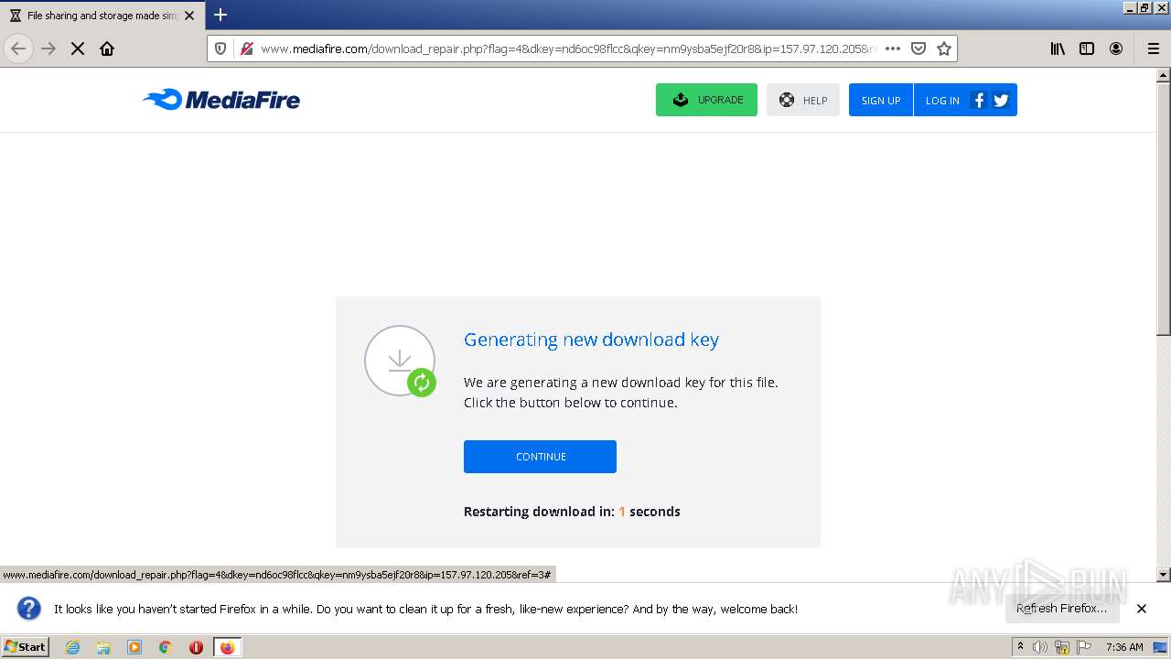Log in with the Twitter icon

coord(1001,100)
